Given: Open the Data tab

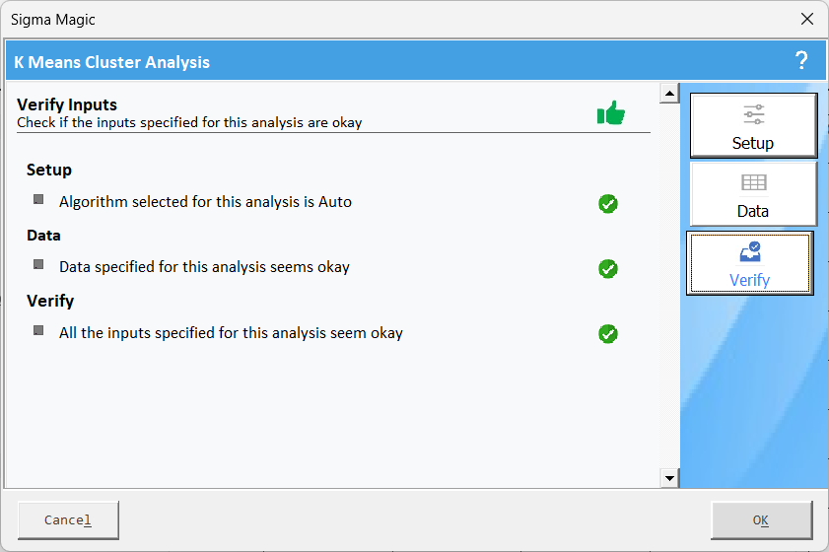Looking at the screenshot, I should click(753, 194).
